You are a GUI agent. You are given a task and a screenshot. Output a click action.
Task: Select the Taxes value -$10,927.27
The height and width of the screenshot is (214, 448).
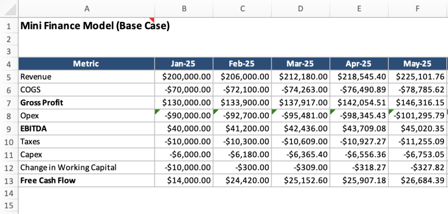coord(359,142)
